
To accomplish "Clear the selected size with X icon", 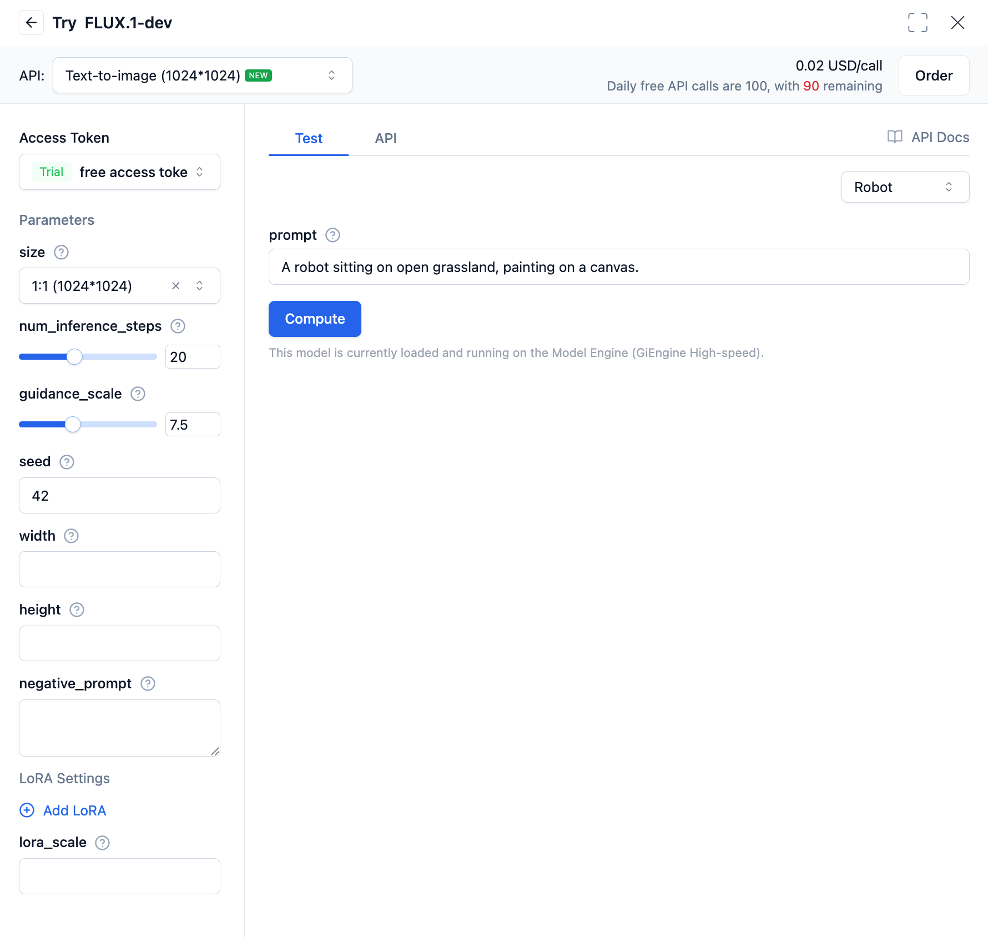I will (176, 286).
